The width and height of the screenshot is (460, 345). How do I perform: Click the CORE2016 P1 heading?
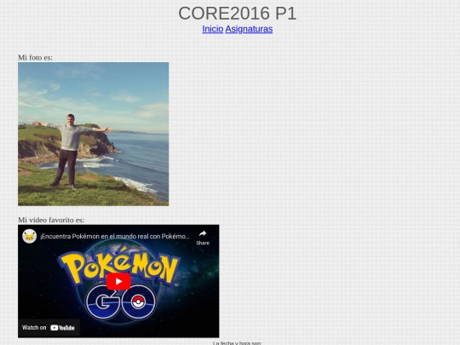[238, 14]
